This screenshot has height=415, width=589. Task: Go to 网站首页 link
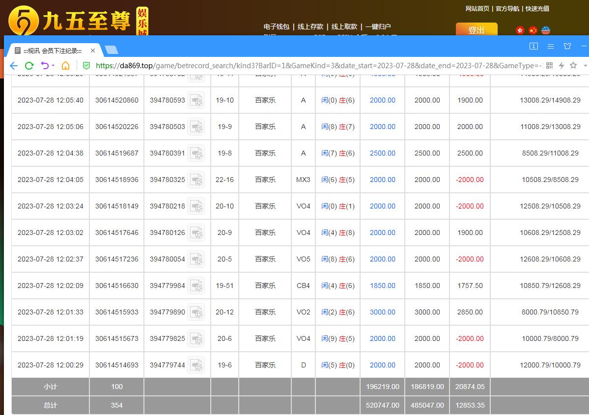(x=477, y=9)
